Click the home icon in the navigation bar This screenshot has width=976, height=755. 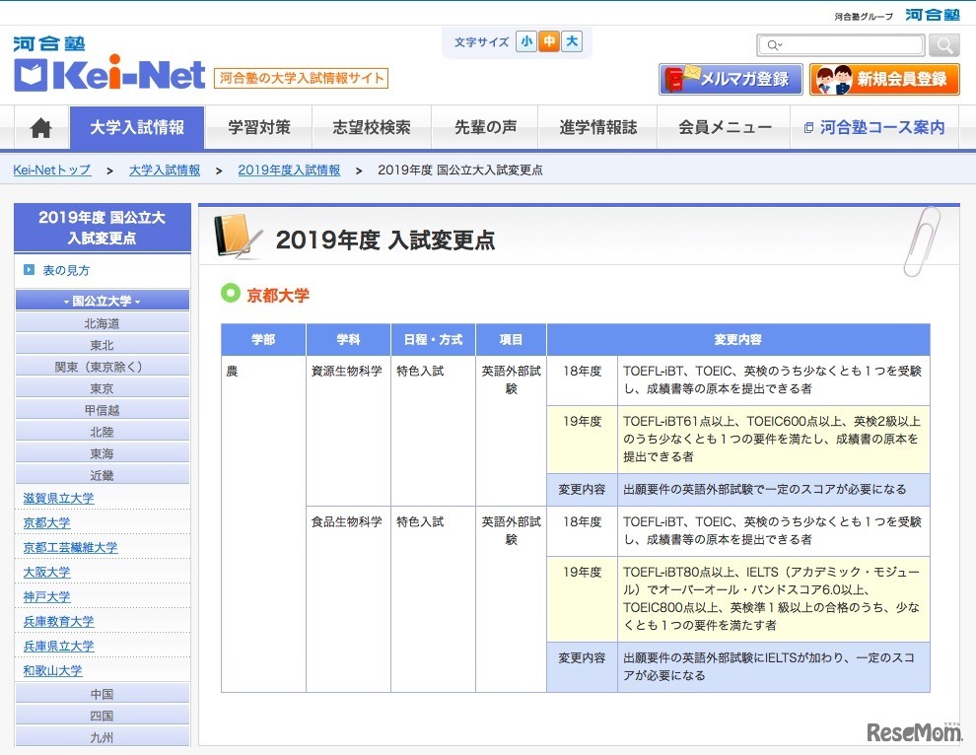pos(38,126)
